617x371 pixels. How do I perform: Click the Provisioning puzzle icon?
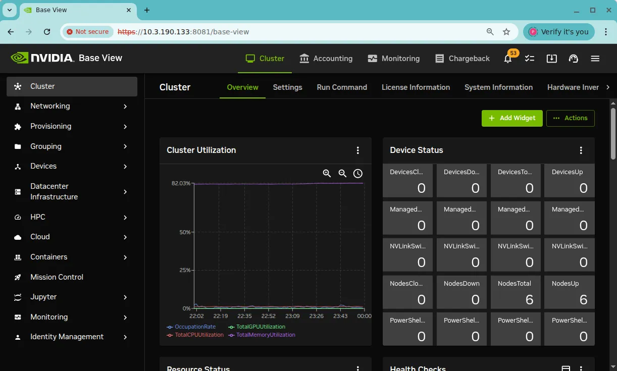(18, 127)
